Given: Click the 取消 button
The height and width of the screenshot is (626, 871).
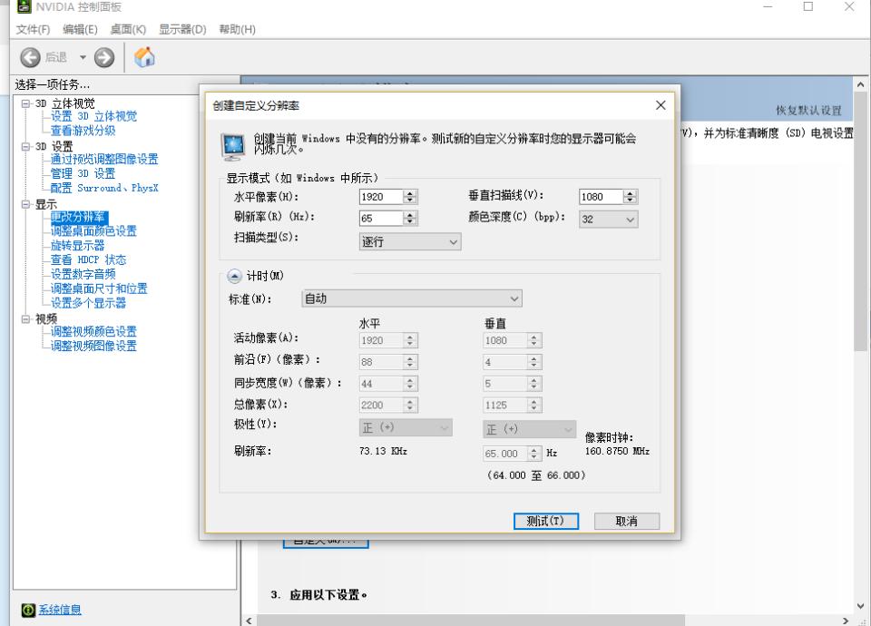Looking at the screenshot, I should click(627, 521).
